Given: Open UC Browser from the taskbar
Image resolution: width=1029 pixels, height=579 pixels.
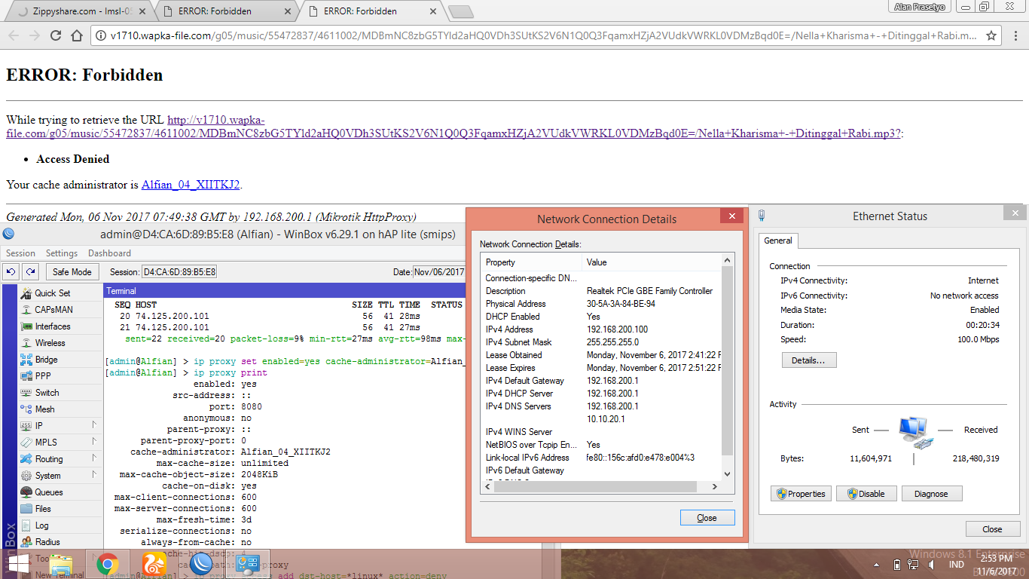Looking at the screenshot, I should pos(156,564).
